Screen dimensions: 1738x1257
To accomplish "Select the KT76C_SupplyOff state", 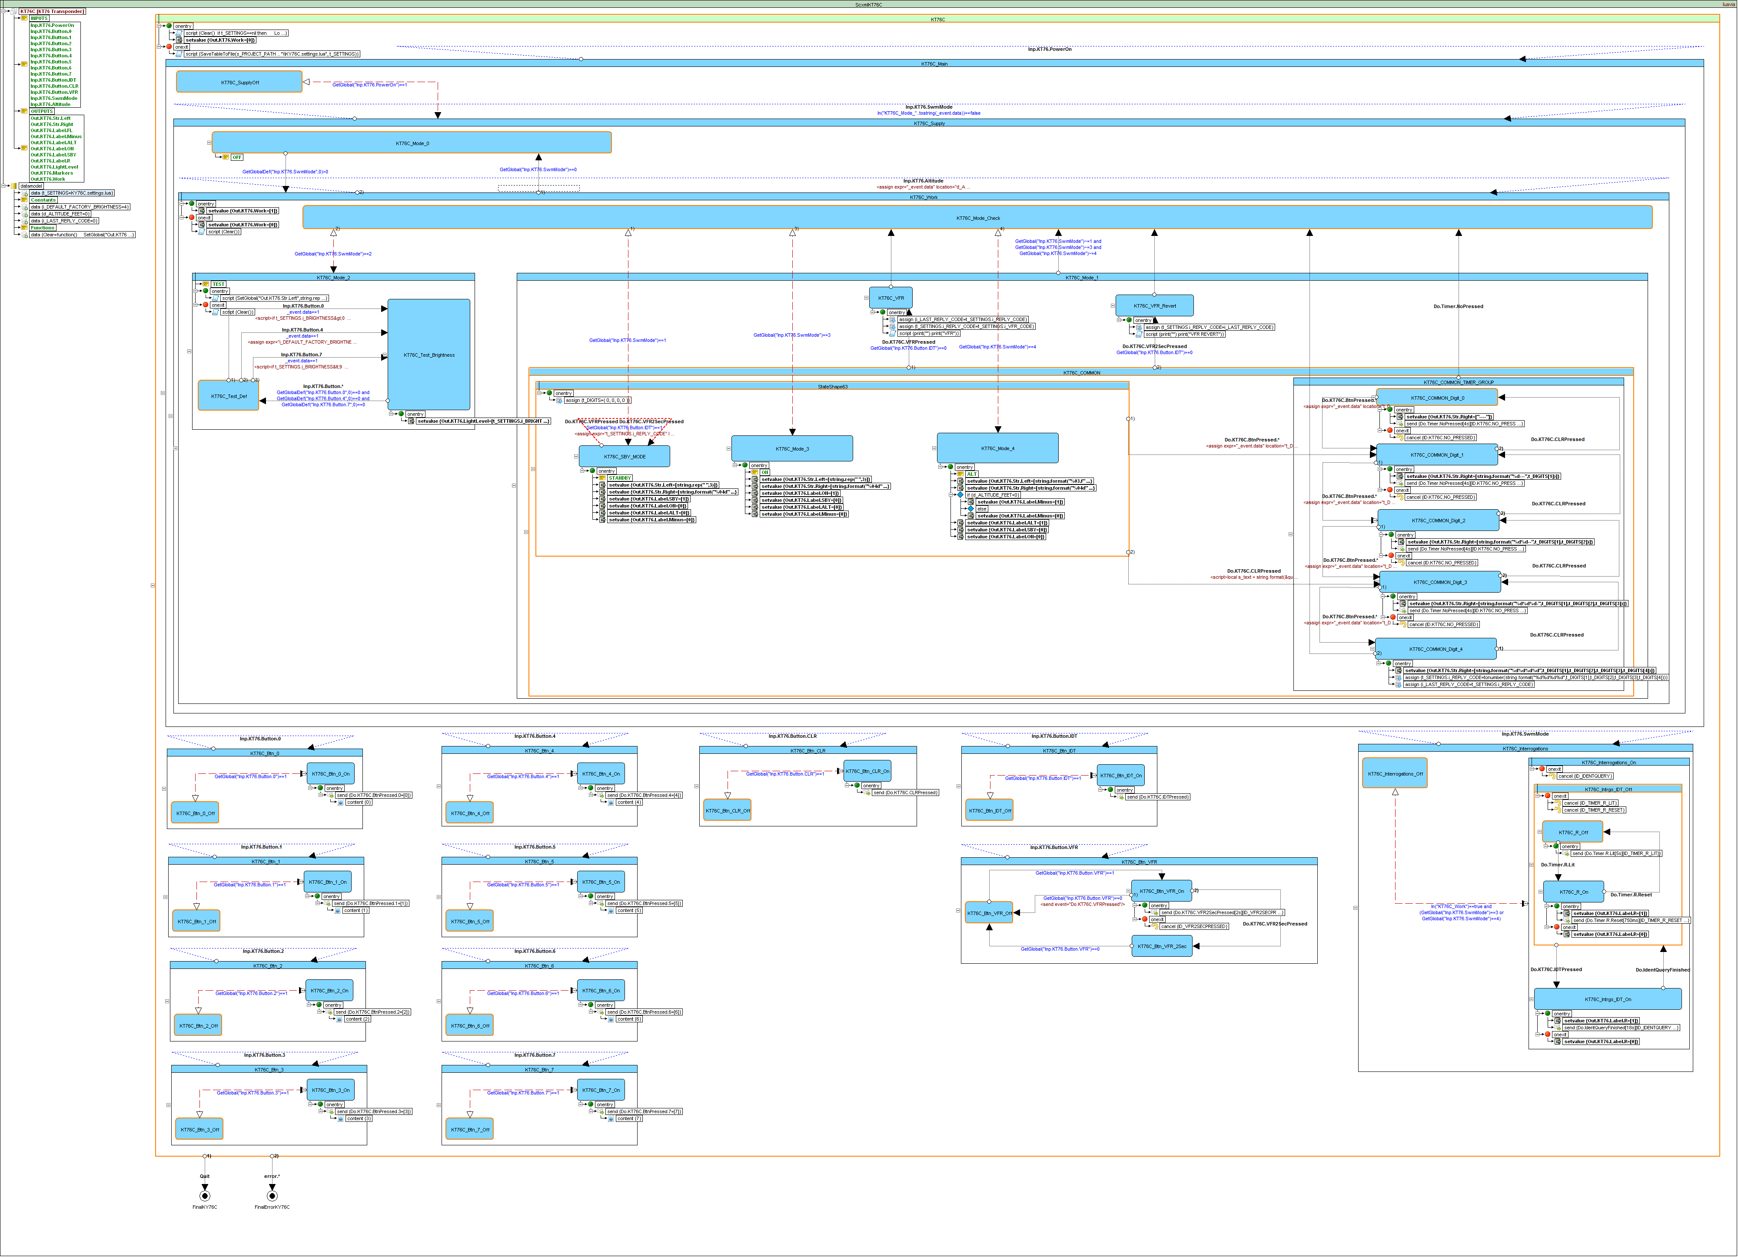I will click(x=240, y=82).
